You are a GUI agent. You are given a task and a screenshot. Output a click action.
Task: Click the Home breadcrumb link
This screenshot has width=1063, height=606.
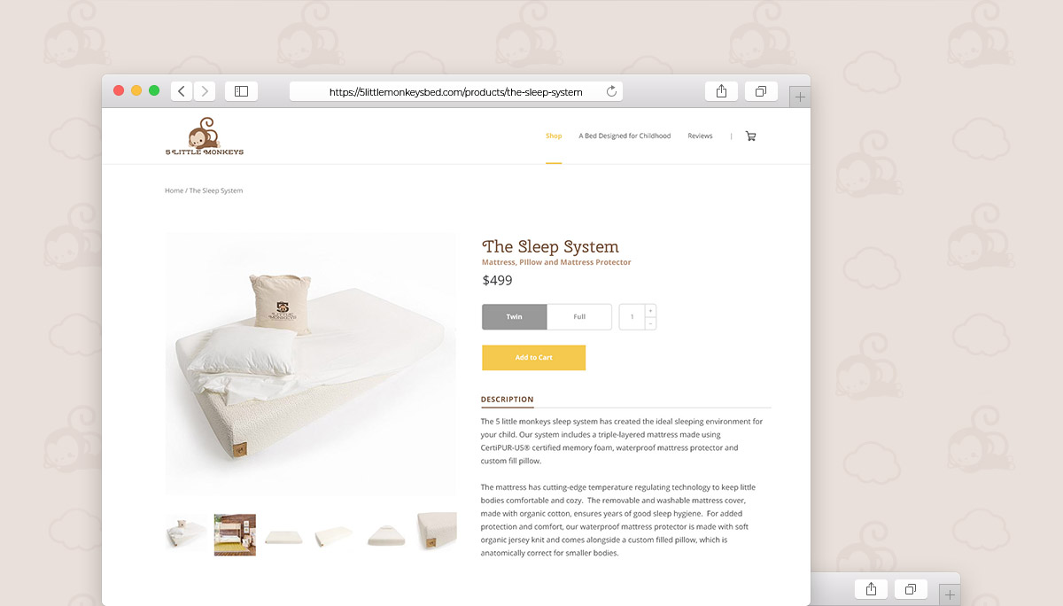click(x=174, y=190)
